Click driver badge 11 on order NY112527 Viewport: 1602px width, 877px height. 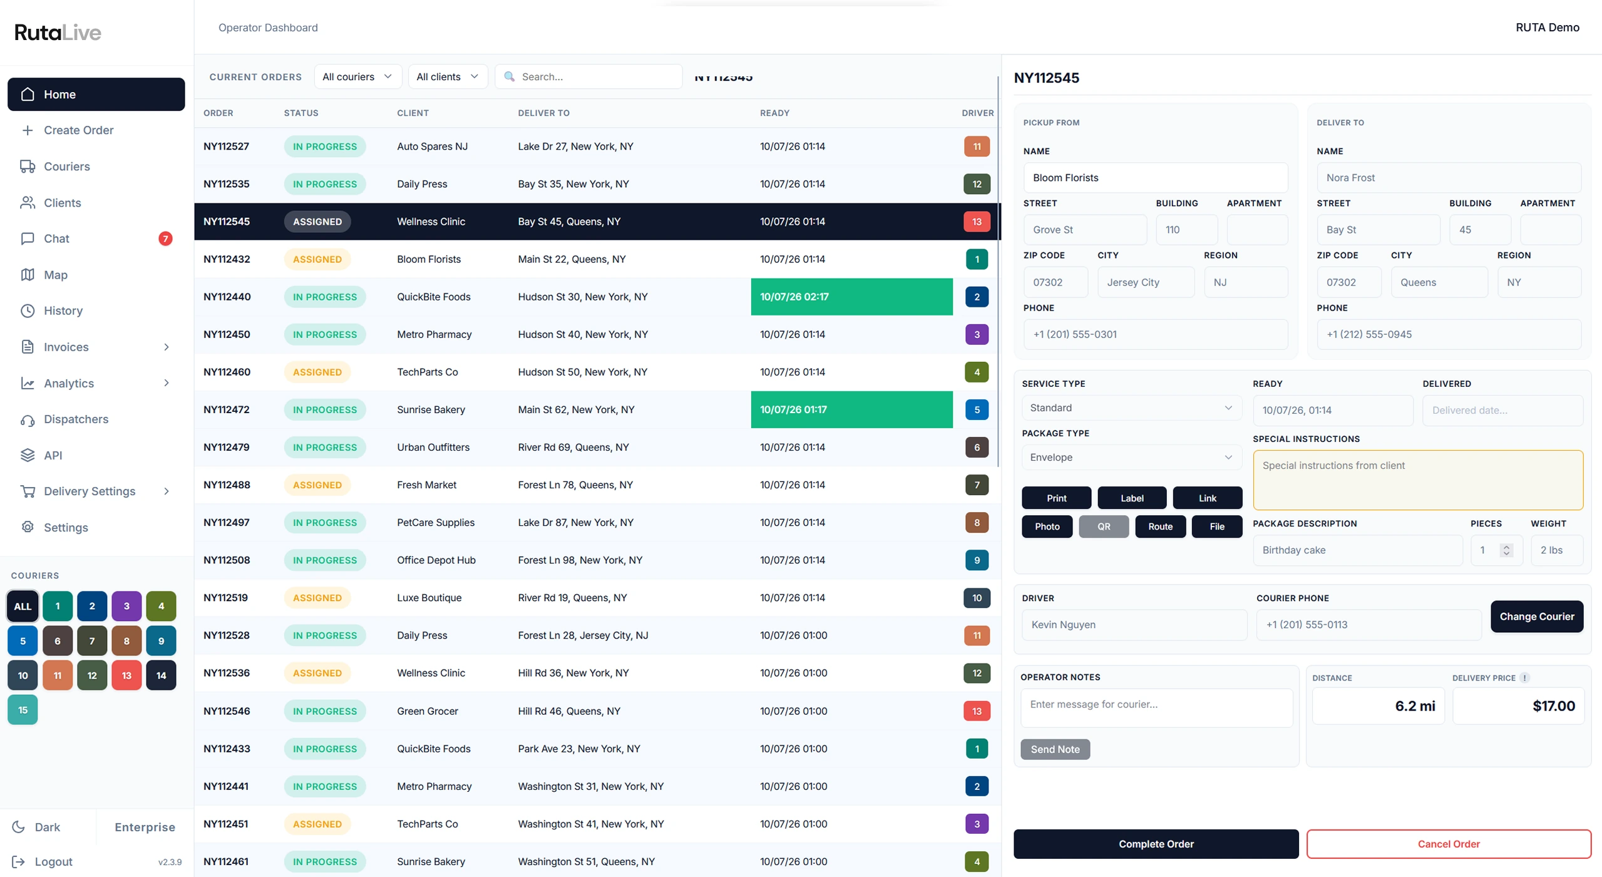[x=977, y=146]
